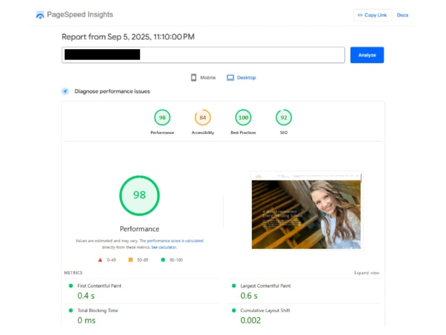This screenshot has height=335, width=446.
Task: Click the Total Blocking Time label
Action: [98, 310]
